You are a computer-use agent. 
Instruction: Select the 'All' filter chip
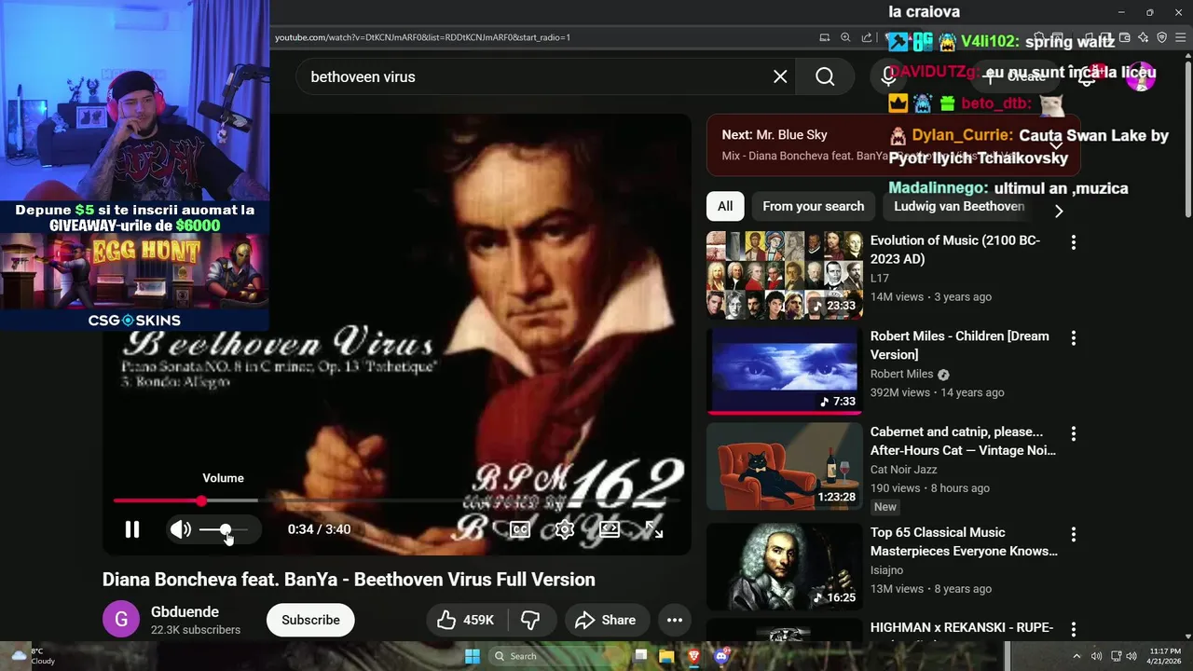(x=725, y=206)
